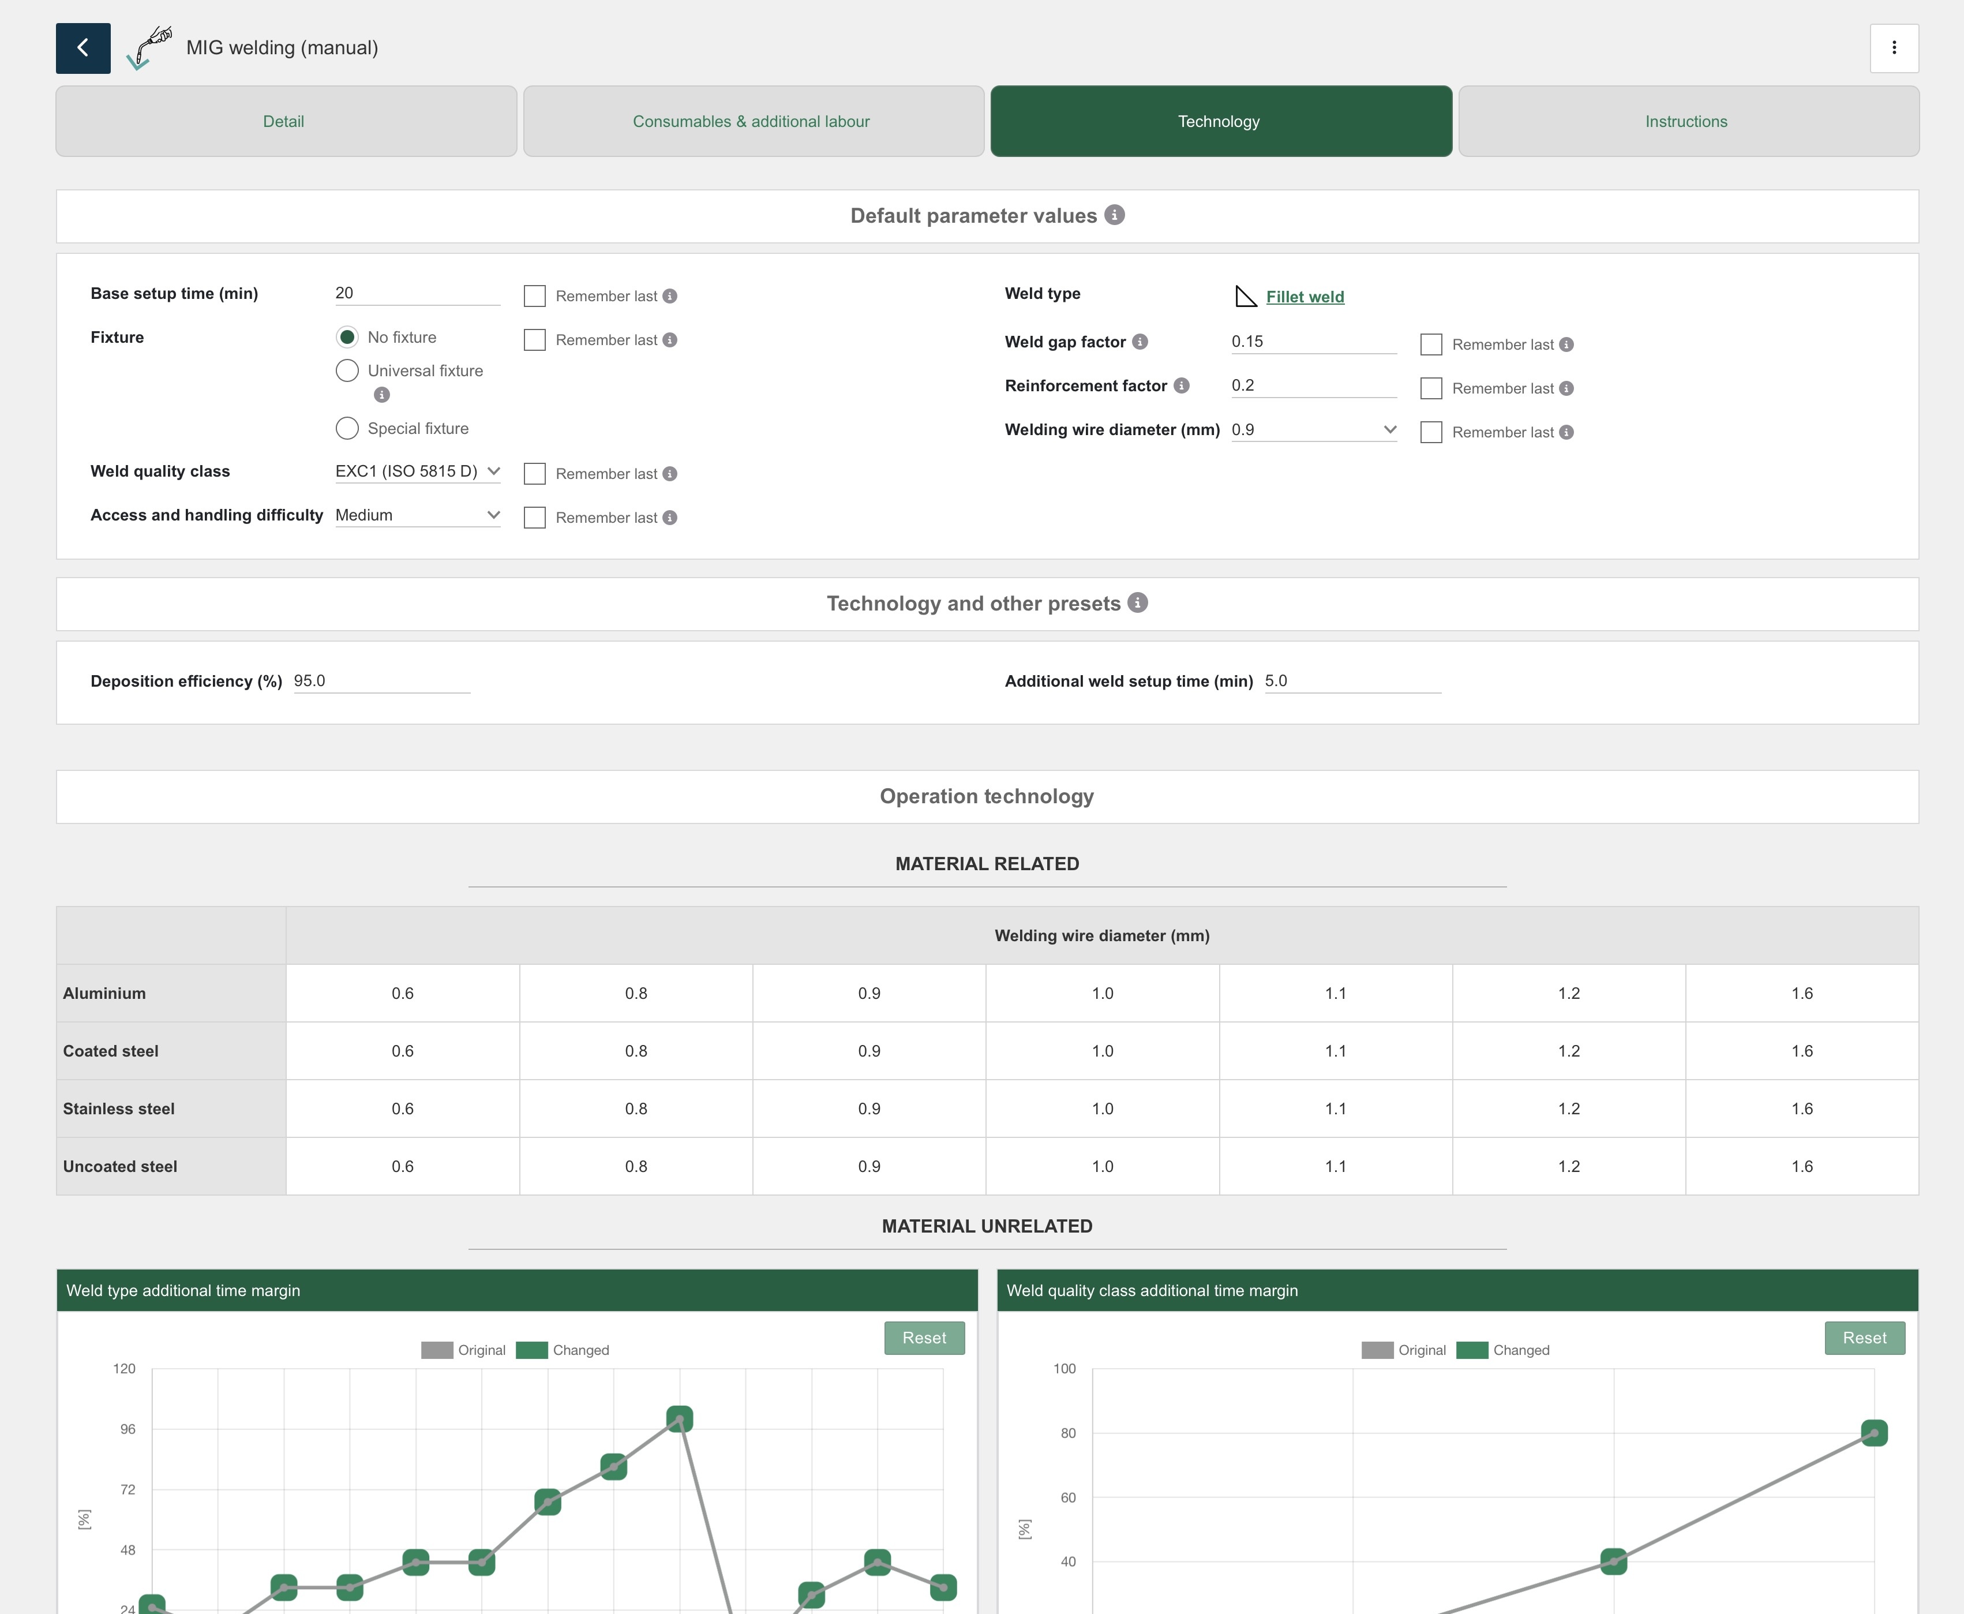Reset the Weld type additional time margin chart
The height and width of the screenshot is (1614, 1964).
[x=924, y=1338]
